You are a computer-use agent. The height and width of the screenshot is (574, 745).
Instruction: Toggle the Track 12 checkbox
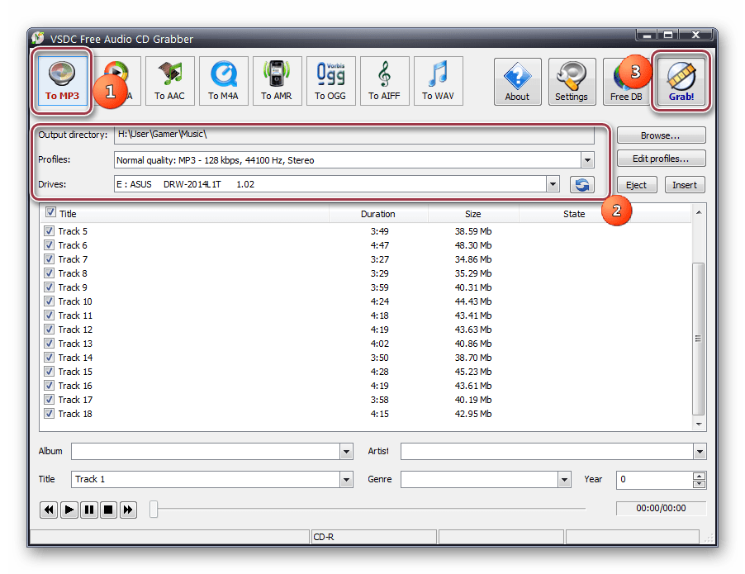coord(50,330)
